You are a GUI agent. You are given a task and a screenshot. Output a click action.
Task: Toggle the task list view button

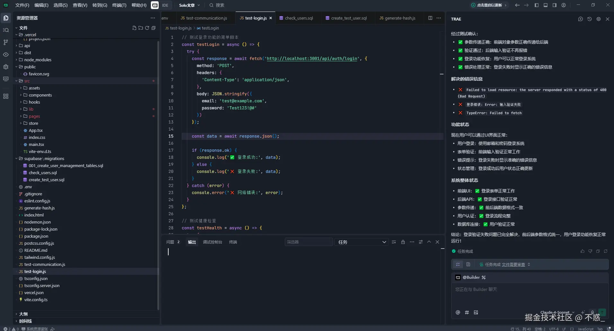coord(458,264)
